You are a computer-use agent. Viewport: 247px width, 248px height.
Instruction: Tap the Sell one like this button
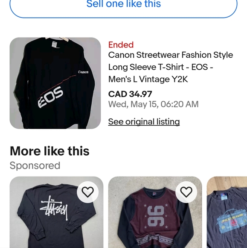coord(123,6)
